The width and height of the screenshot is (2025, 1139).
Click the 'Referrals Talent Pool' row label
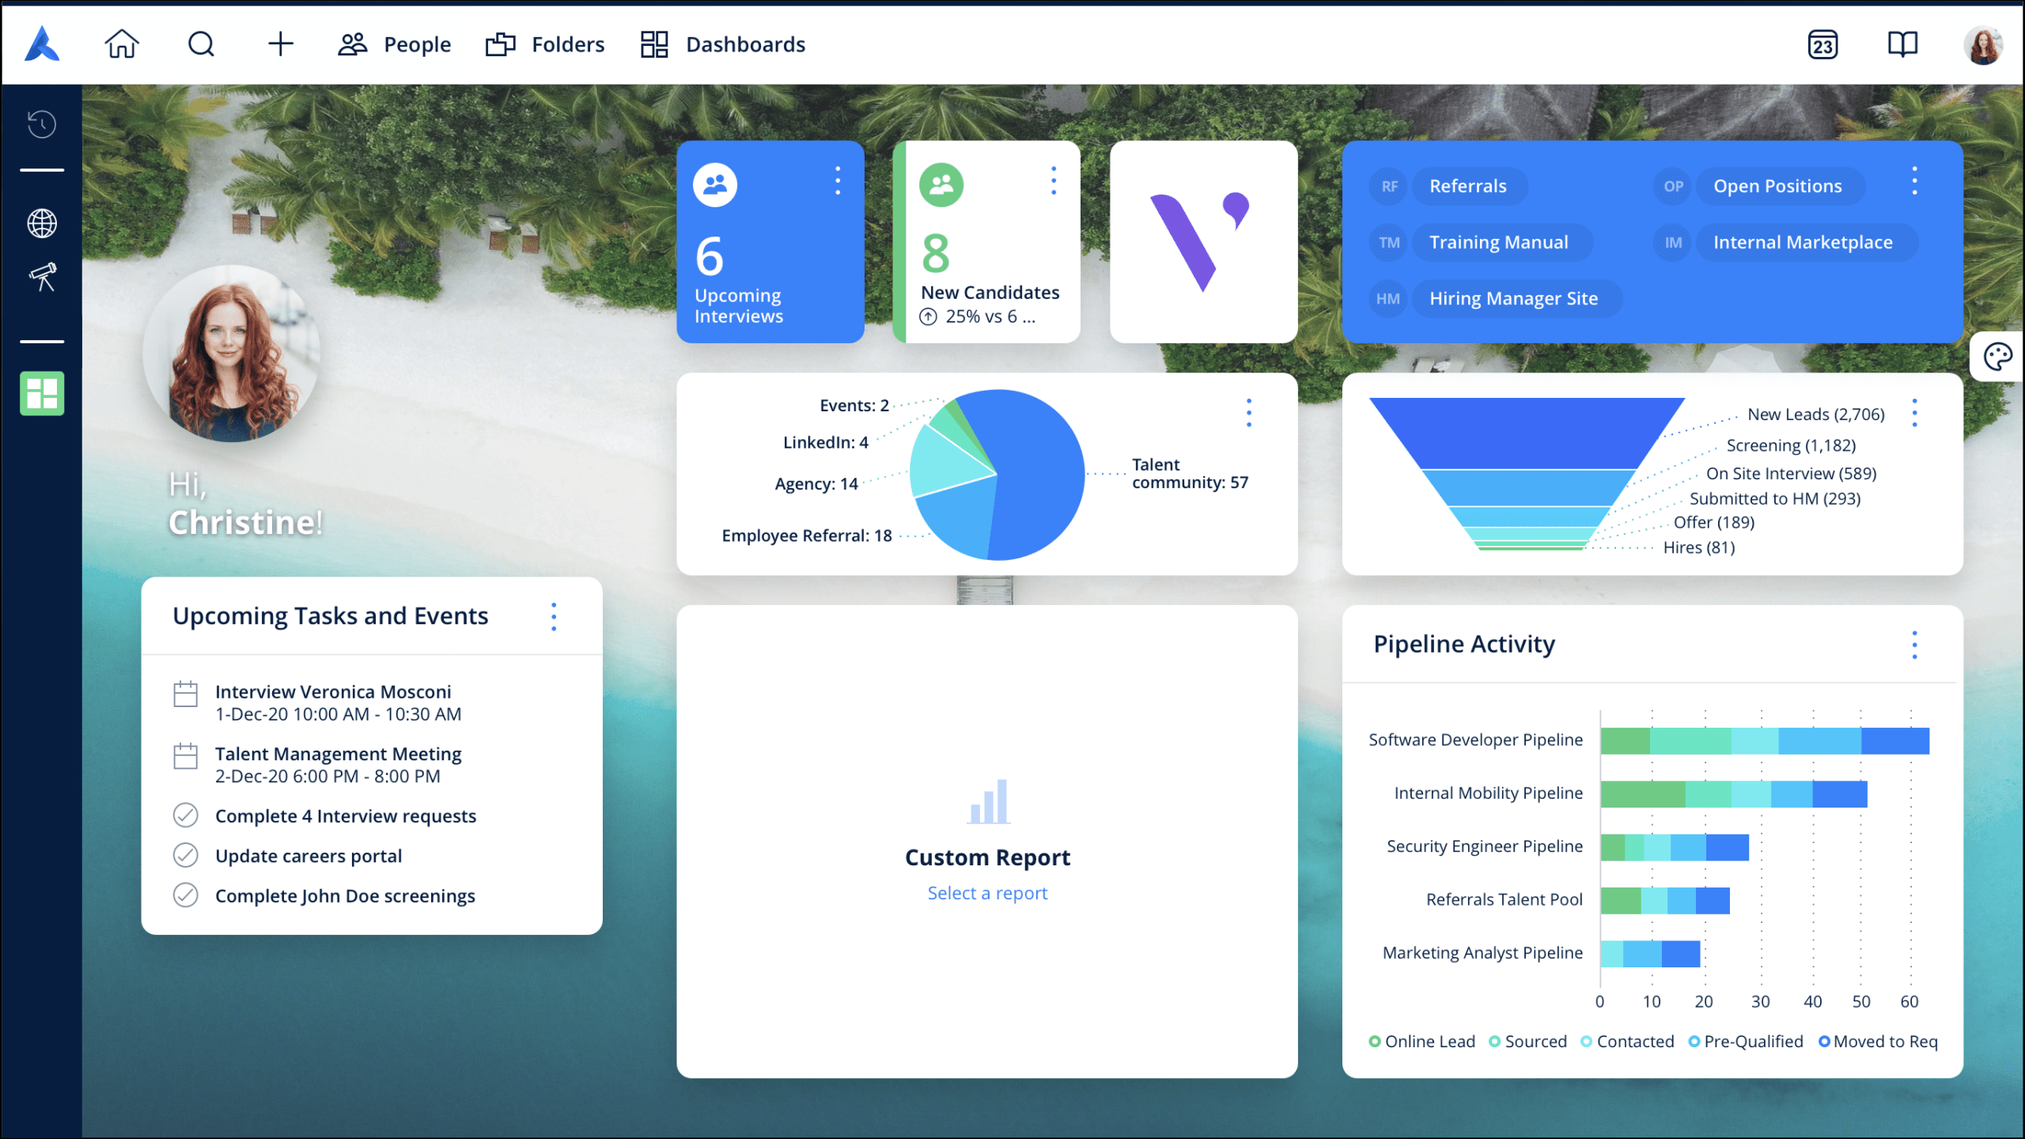coord(1504,899)
